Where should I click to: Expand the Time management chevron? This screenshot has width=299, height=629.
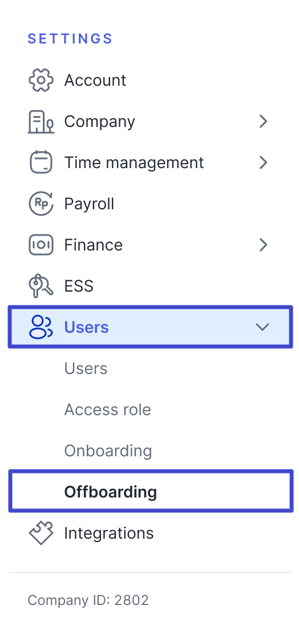pos(263,162)
